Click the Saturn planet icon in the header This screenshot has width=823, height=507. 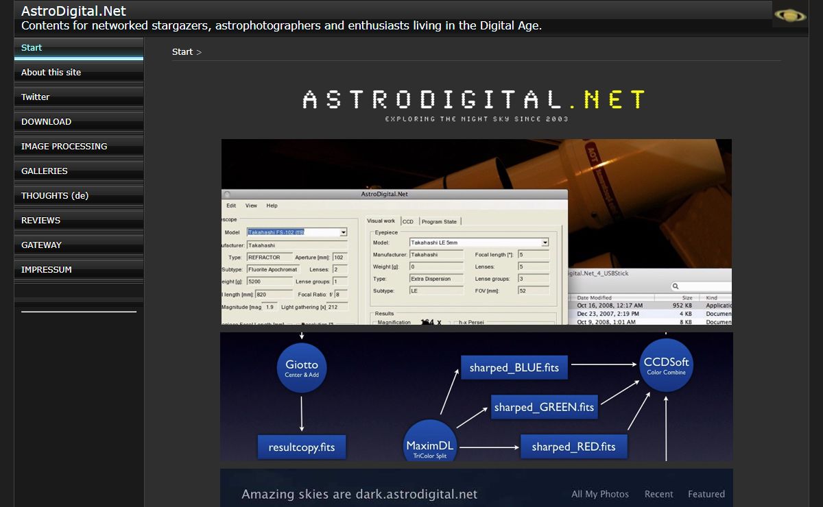[790, 14]
